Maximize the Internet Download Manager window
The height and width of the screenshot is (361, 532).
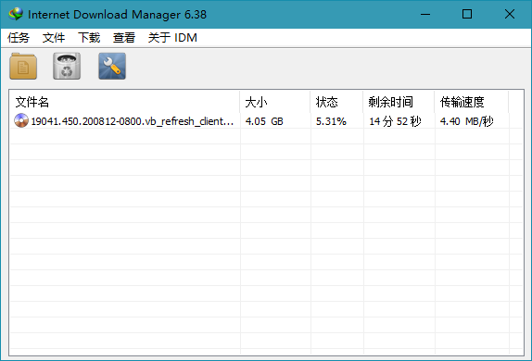coord(467,14)
